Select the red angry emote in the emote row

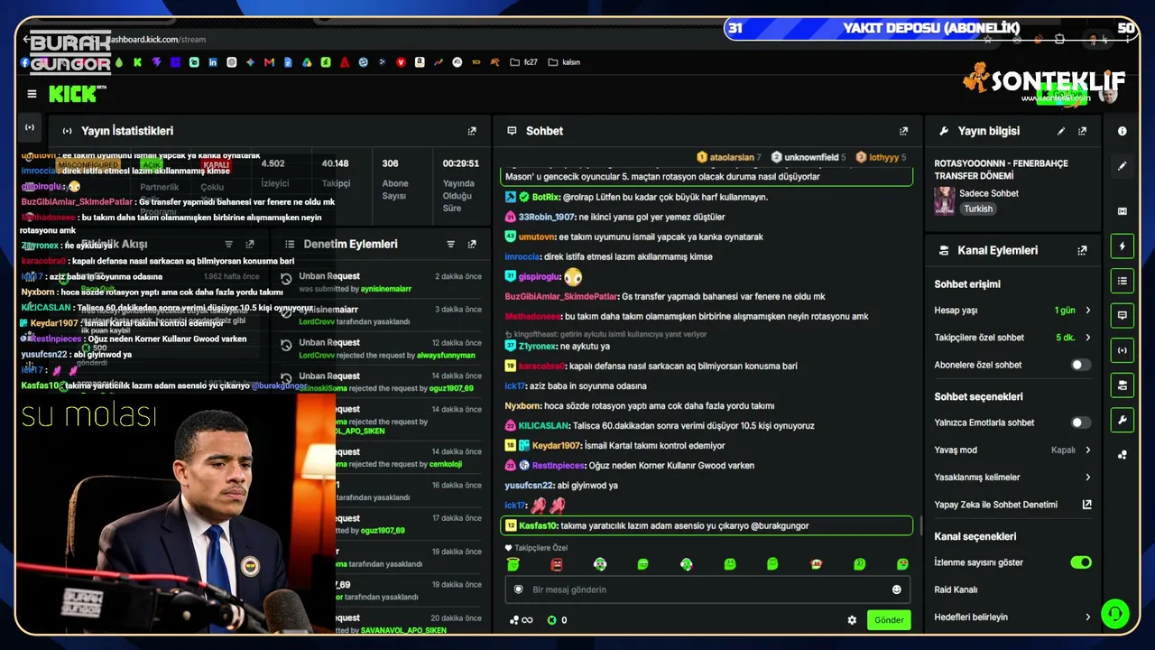click(x=557, y=564)
